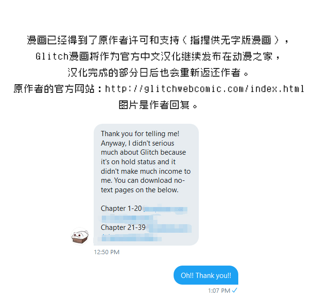This screenshot has height=307, width=312.
Task: Open bottom blurred link in gray bubble
Action: coord(131,238)
